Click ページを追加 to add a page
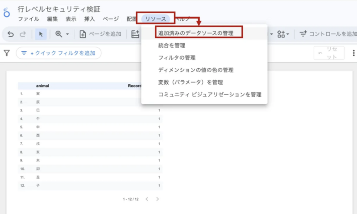Screen dimensions: 357x214 point(100,34)
